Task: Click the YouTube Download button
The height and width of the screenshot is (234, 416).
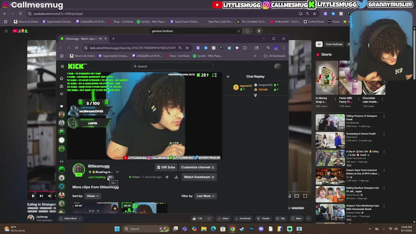Action: point(243,218)
